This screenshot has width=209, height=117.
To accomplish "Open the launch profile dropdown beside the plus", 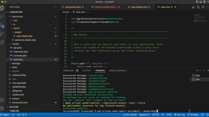I will [x=200, y=71].
